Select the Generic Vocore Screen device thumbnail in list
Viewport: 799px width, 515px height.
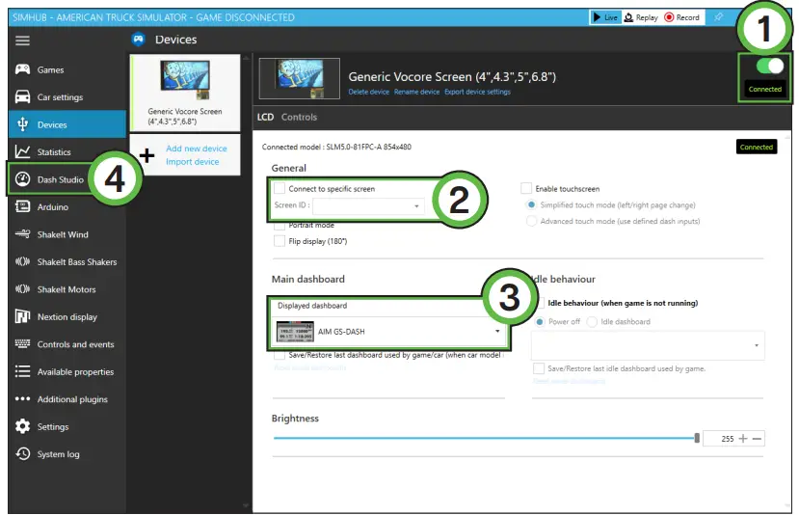pyautogui.click(x=185, y=93)
